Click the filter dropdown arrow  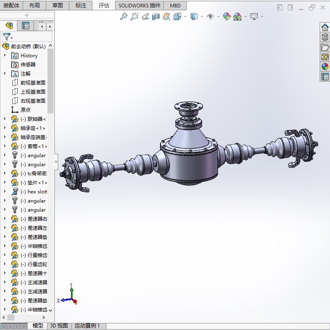coord(12,38)
